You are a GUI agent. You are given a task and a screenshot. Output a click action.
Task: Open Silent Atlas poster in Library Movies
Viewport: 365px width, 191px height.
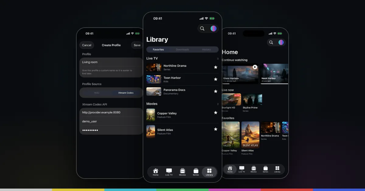point(151,132)
